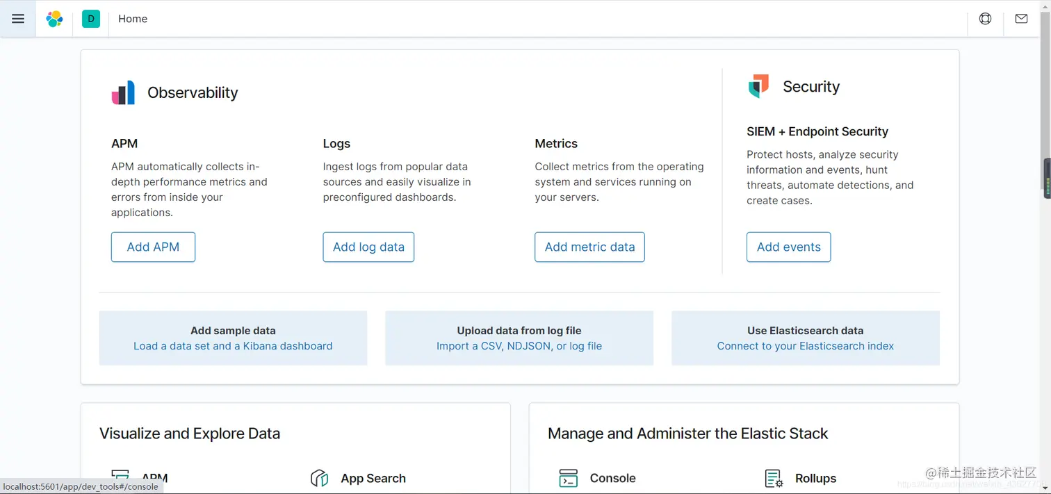
Task: Click the Elastic logo icon
Action: tap(54, 19)
